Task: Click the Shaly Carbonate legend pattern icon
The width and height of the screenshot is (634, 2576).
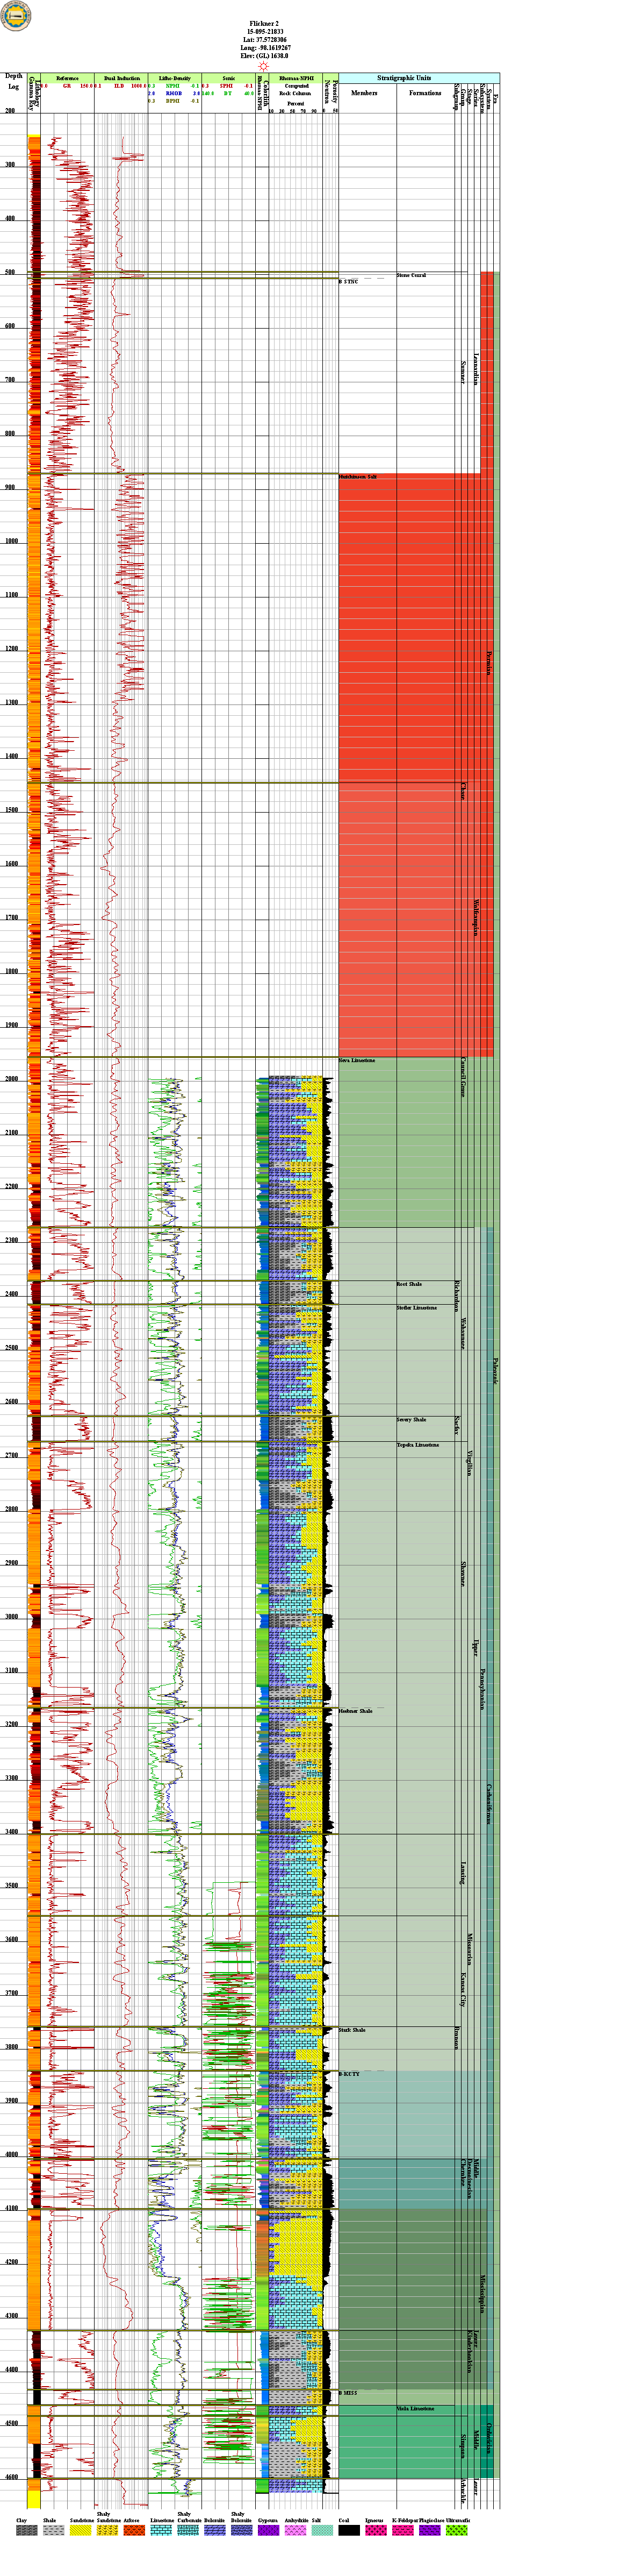Action: [189, 2530]
